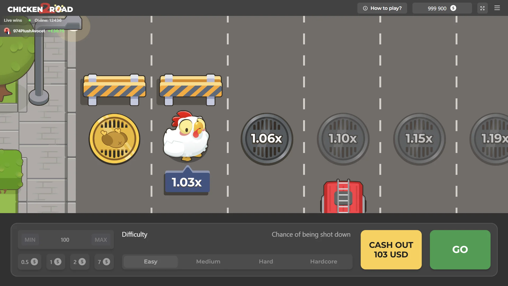This screenshot has width=508, height=286.
Task: Click the dollar coin balance icon
Action: [x=453, y=8]
